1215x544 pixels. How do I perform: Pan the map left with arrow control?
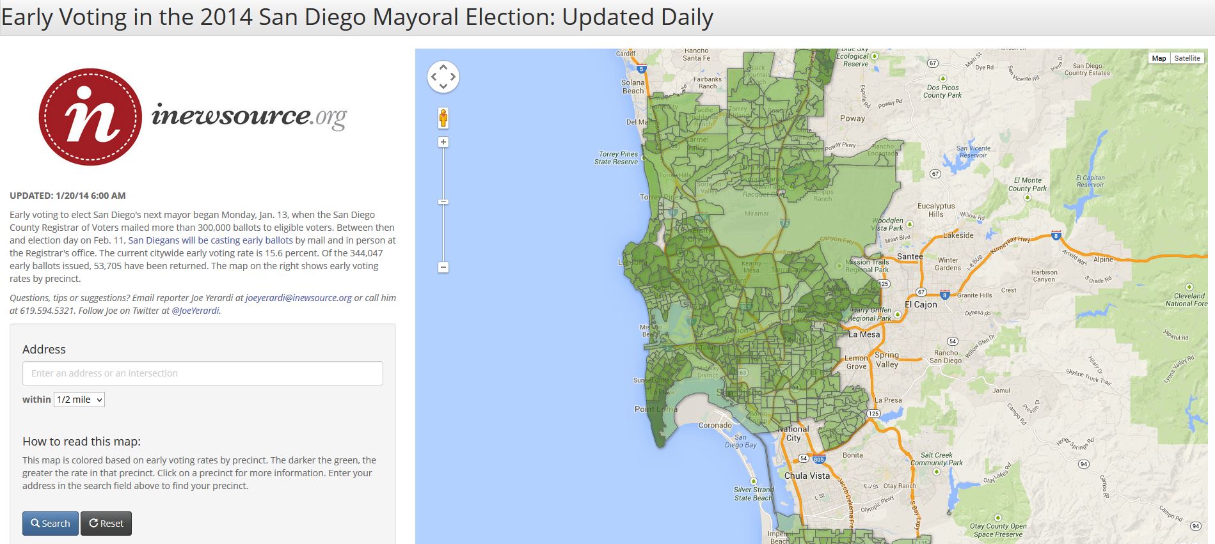pyautogui.click(x=434, y=77)
